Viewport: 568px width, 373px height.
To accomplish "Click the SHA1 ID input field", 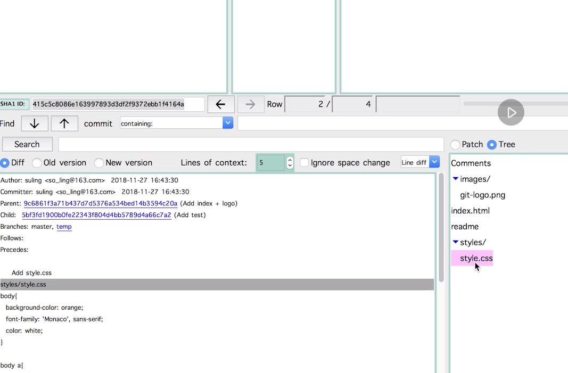I will tap(118, 104).
